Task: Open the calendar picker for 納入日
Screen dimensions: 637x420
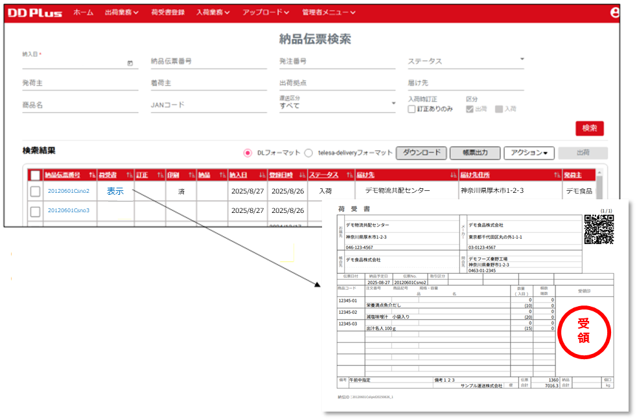Action: [130, 63]
